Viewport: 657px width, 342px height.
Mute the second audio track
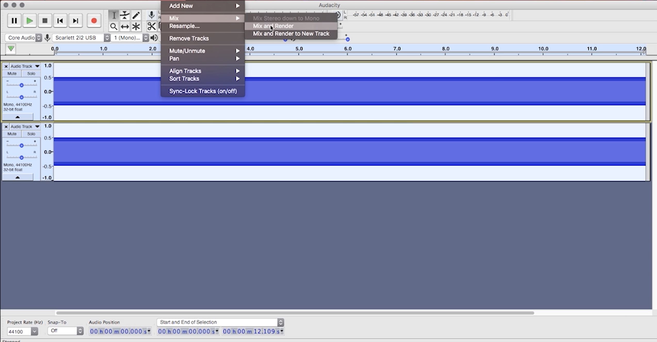[x=12, y=134]
